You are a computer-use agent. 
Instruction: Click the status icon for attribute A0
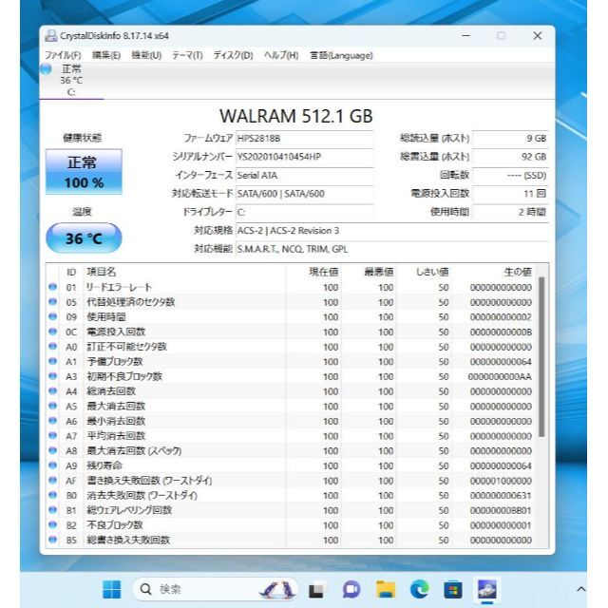click(53, 346)
